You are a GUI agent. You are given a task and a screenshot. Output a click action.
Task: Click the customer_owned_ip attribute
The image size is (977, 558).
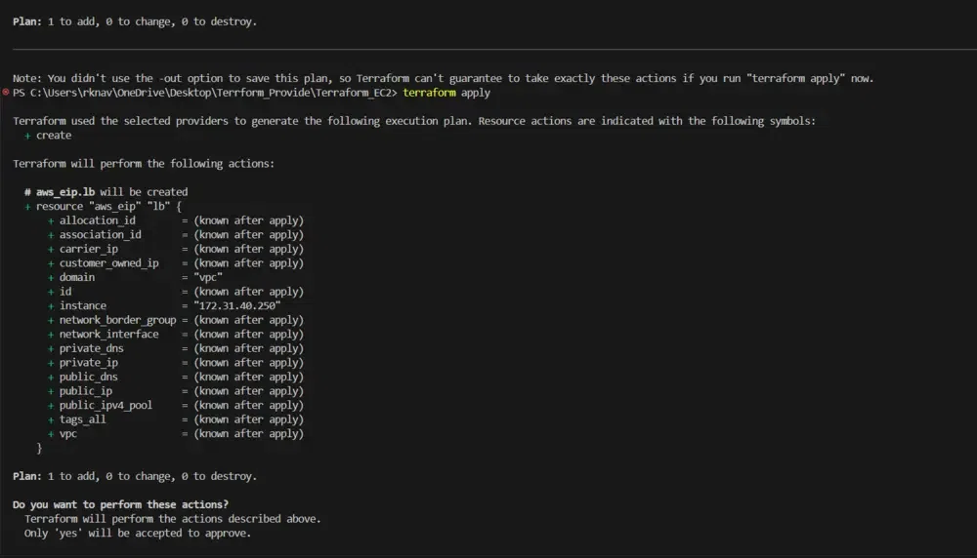[108, 263]
